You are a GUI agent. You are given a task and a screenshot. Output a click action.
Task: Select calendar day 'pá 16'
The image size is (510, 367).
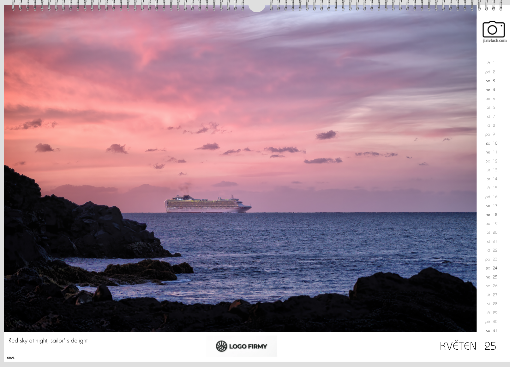pyautogui.click(x=491, y=197)
